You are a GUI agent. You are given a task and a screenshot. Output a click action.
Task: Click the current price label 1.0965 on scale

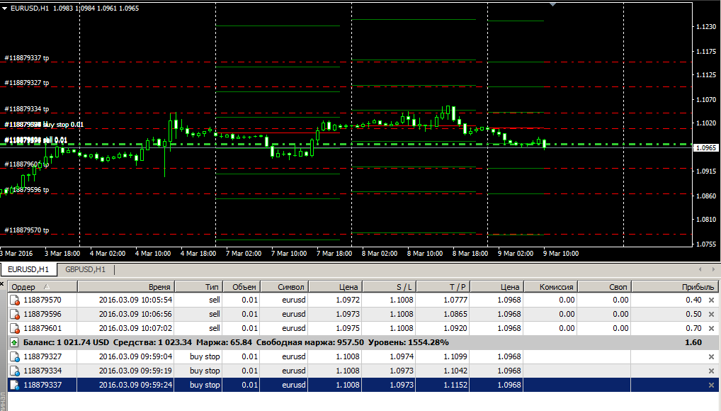tap(705, 148)
